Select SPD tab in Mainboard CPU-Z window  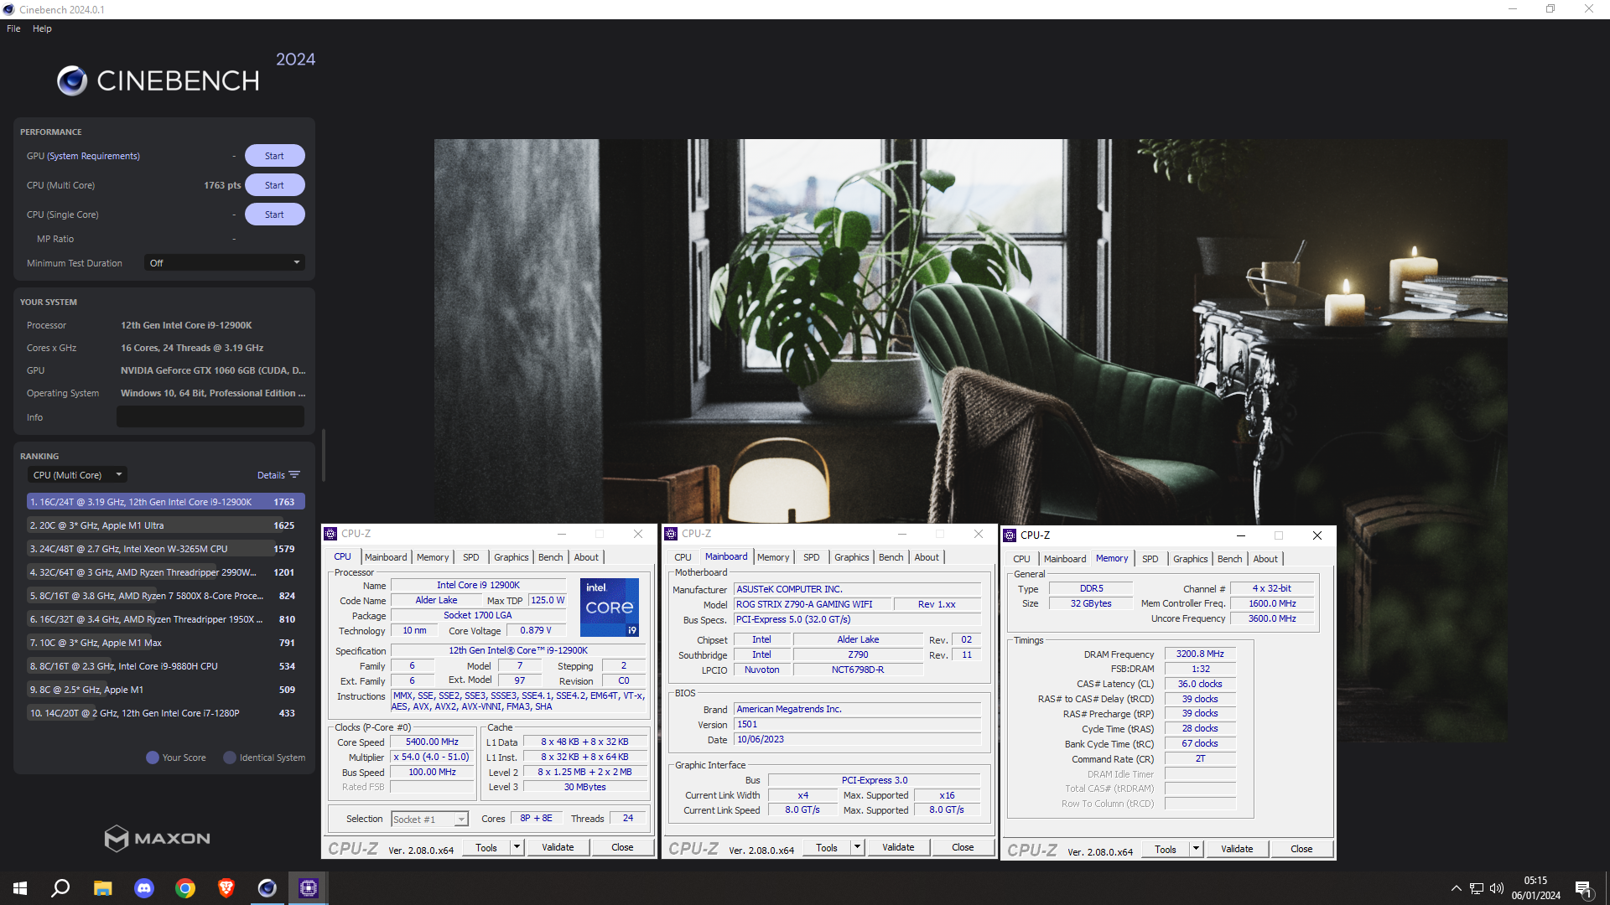coord(811,557)
